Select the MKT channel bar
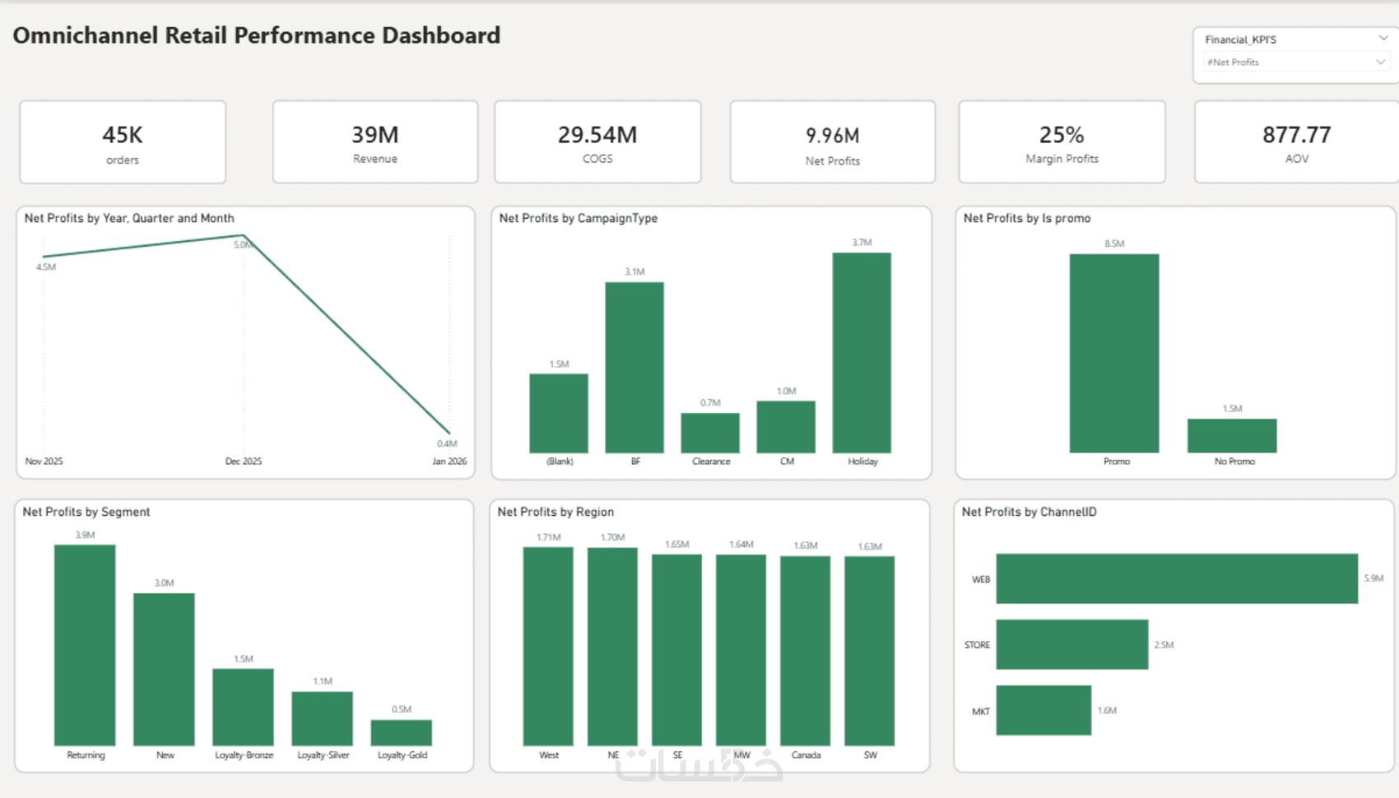 [1043, 710]
